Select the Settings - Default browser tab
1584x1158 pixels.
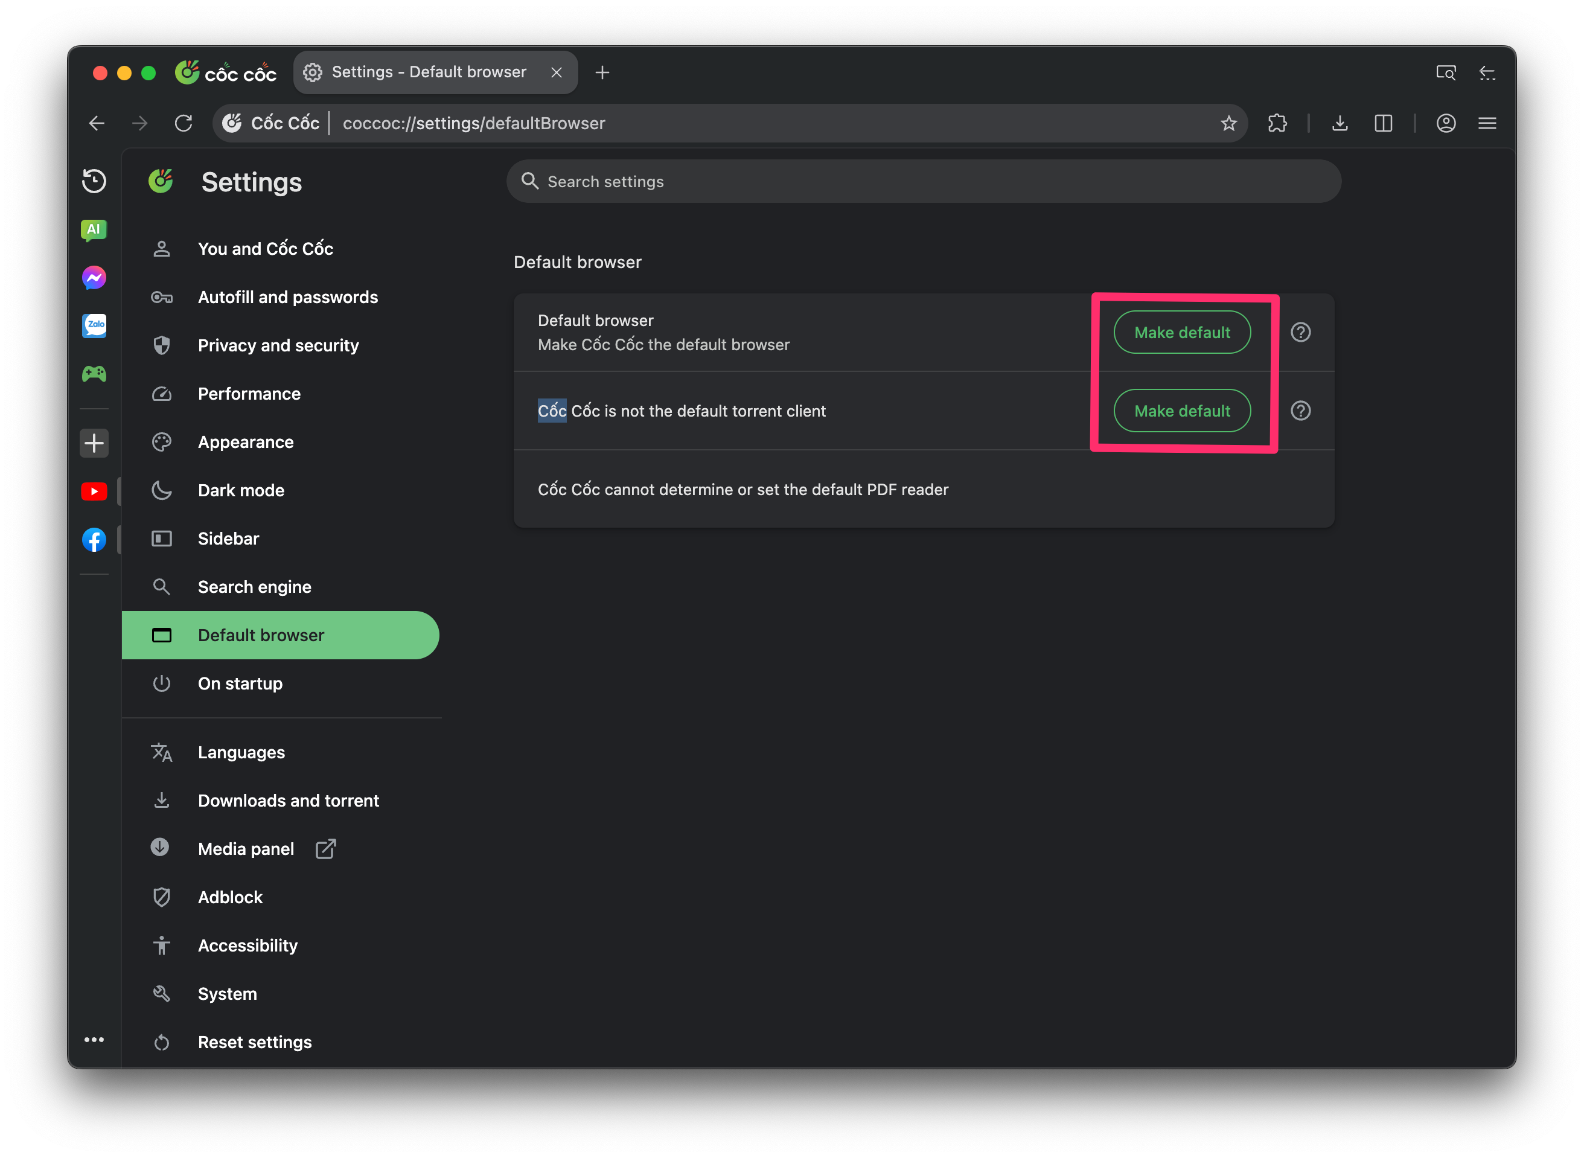coord(435,72)
